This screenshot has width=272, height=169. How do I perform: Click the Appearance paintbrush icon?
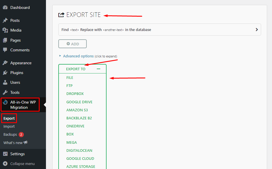coord(5,63)
